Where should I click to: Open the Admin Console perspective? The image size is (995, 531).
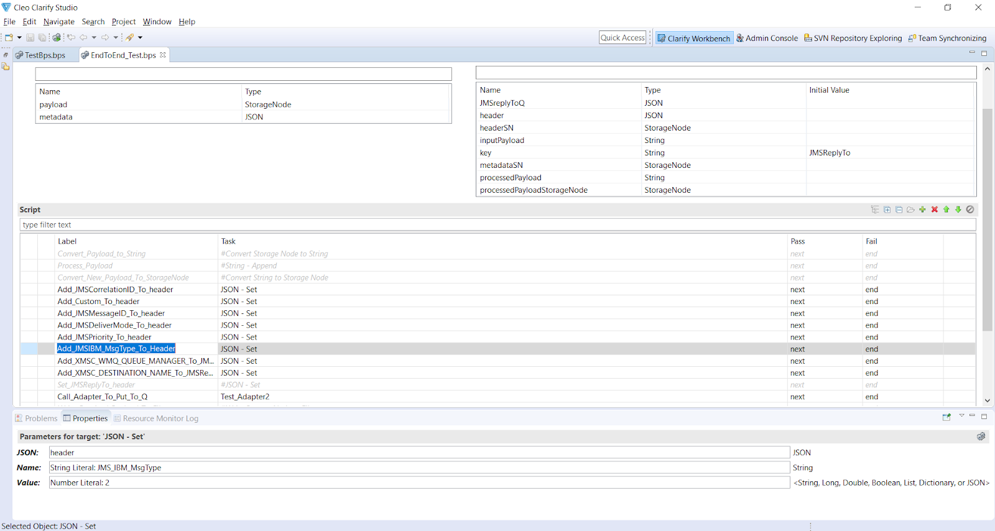pyautogui.click(x=767, y=38)
